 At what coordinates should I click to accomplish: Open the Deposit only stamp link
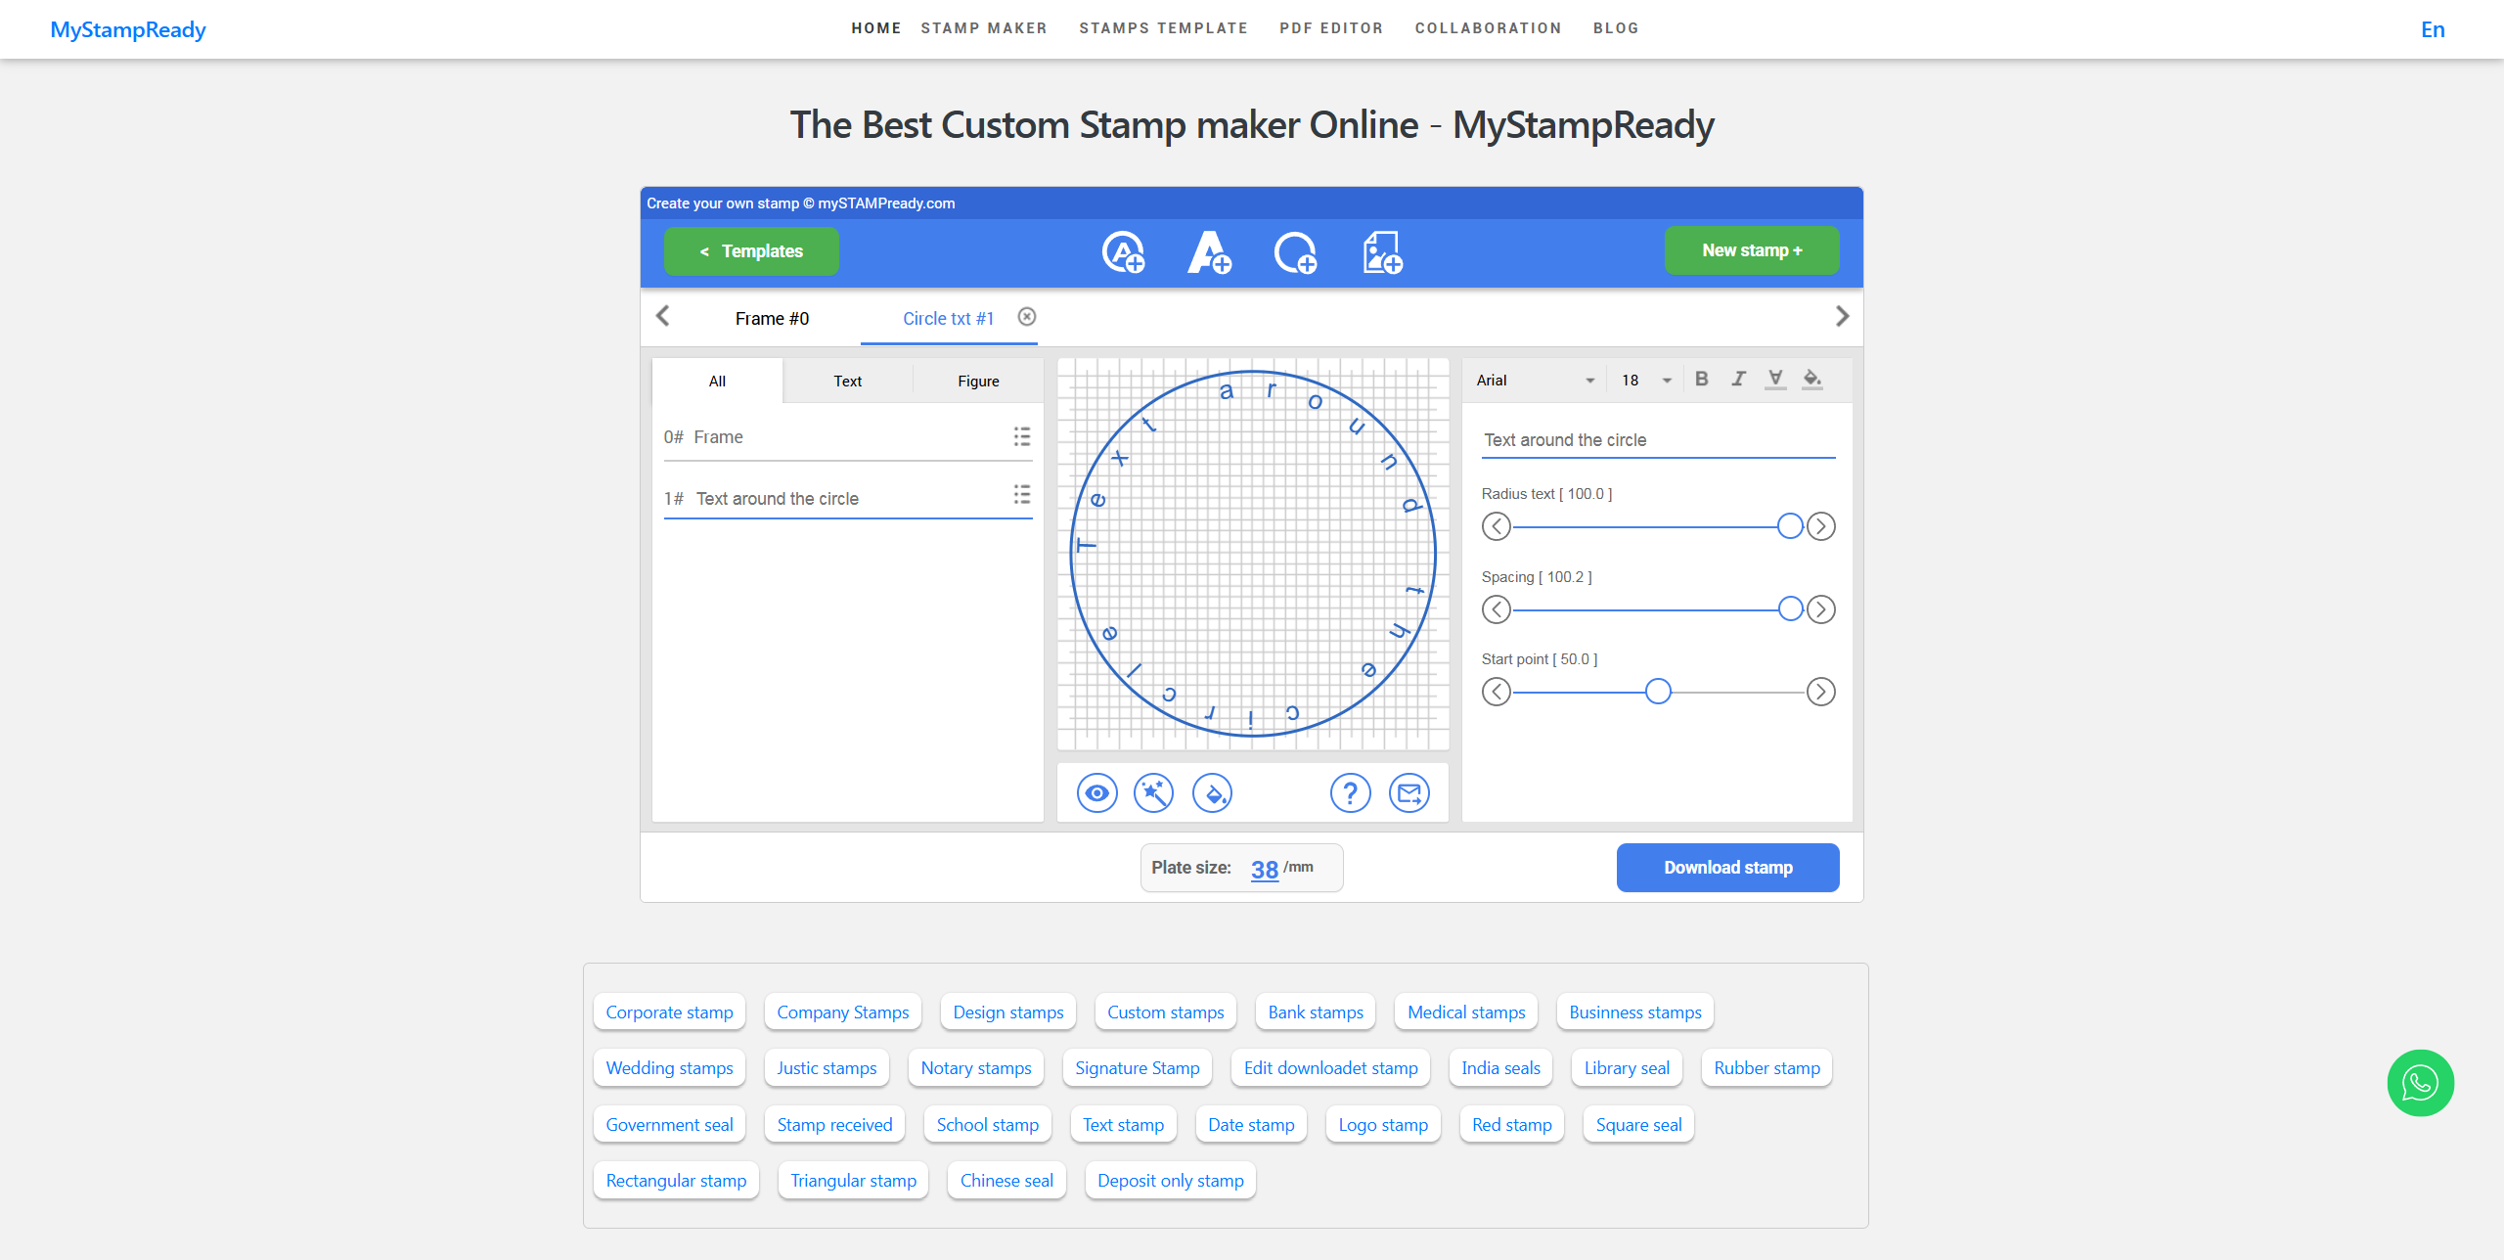[x=1171, y=1181]
